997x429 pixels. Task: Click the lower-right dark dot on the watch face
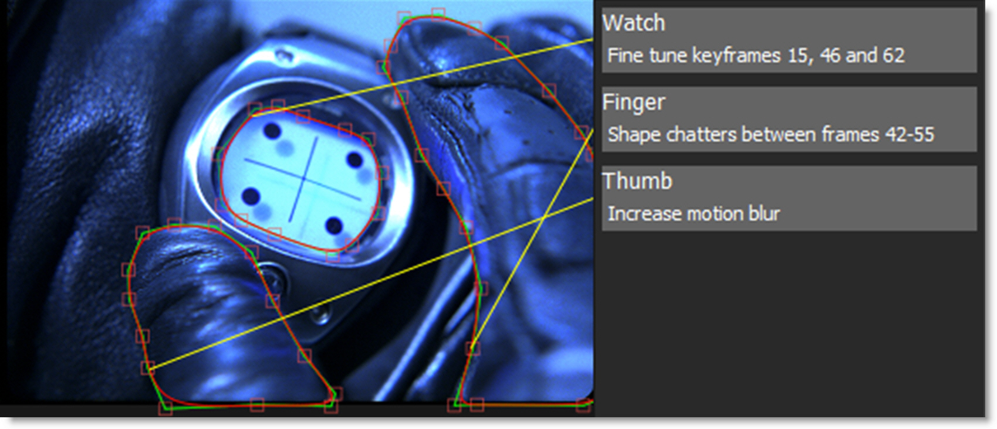(334, 225)
